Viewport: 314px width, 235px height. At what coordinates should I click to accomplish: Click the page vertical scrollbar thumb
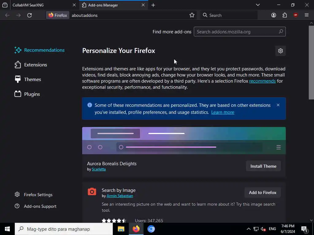click(311, 62)
